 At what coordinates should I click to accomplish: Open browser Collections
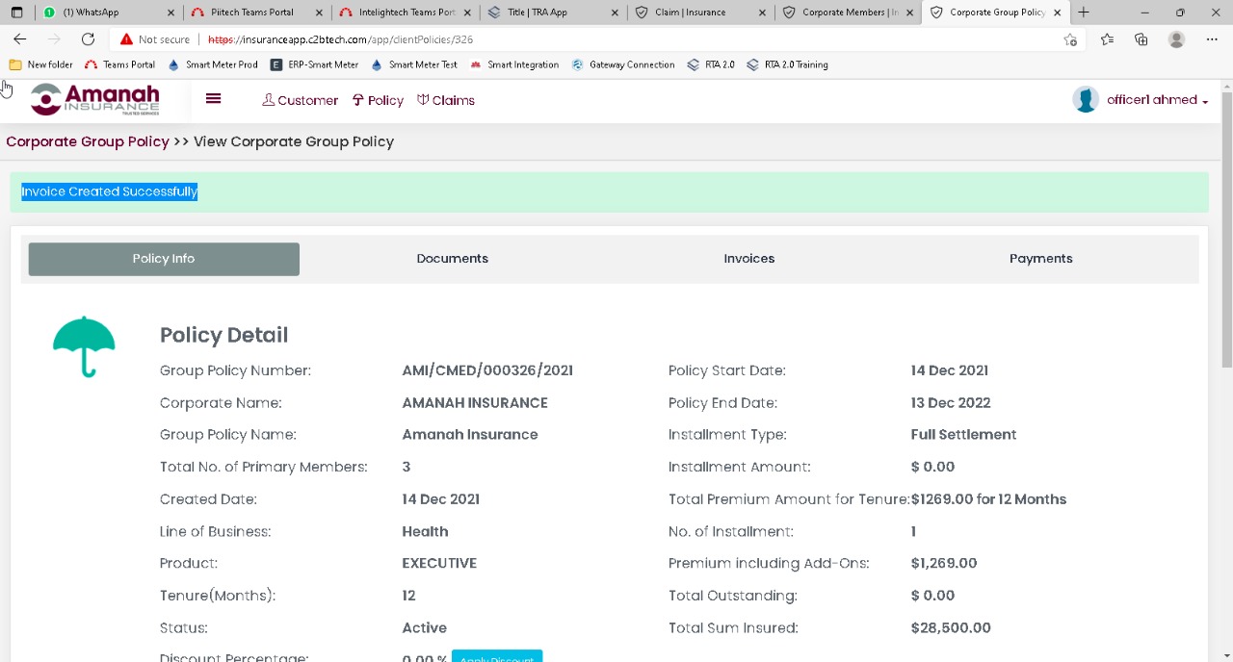(1141, 39)
